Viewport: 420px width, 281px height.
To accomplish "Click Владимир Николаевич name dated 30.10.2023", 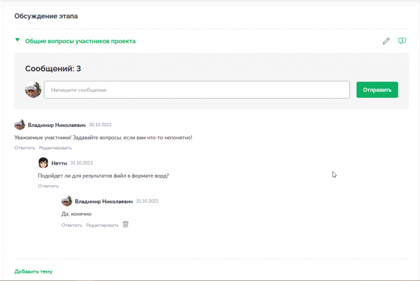I will tap(57, 125).
